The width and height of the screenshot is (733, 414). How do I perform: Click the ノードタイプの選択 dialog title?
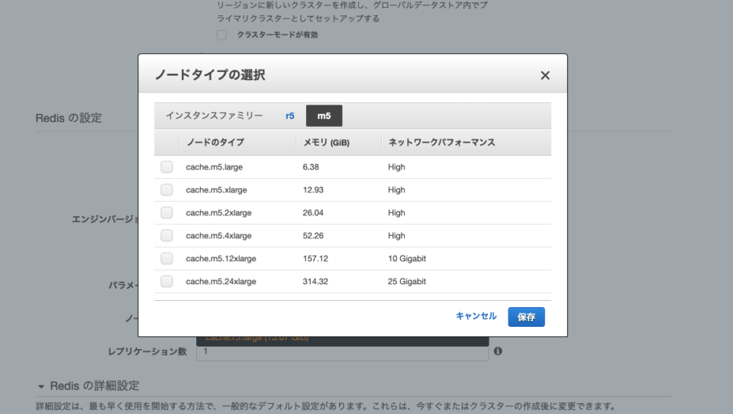(210, 75)
